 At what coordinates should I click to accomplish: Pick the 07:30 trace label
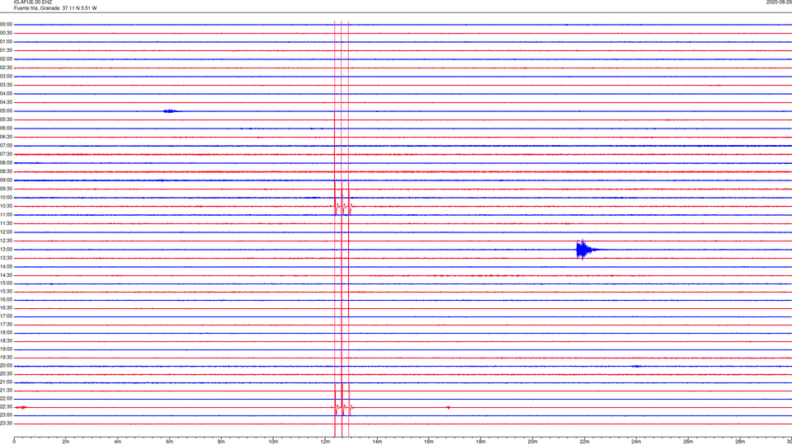(7, 154)
